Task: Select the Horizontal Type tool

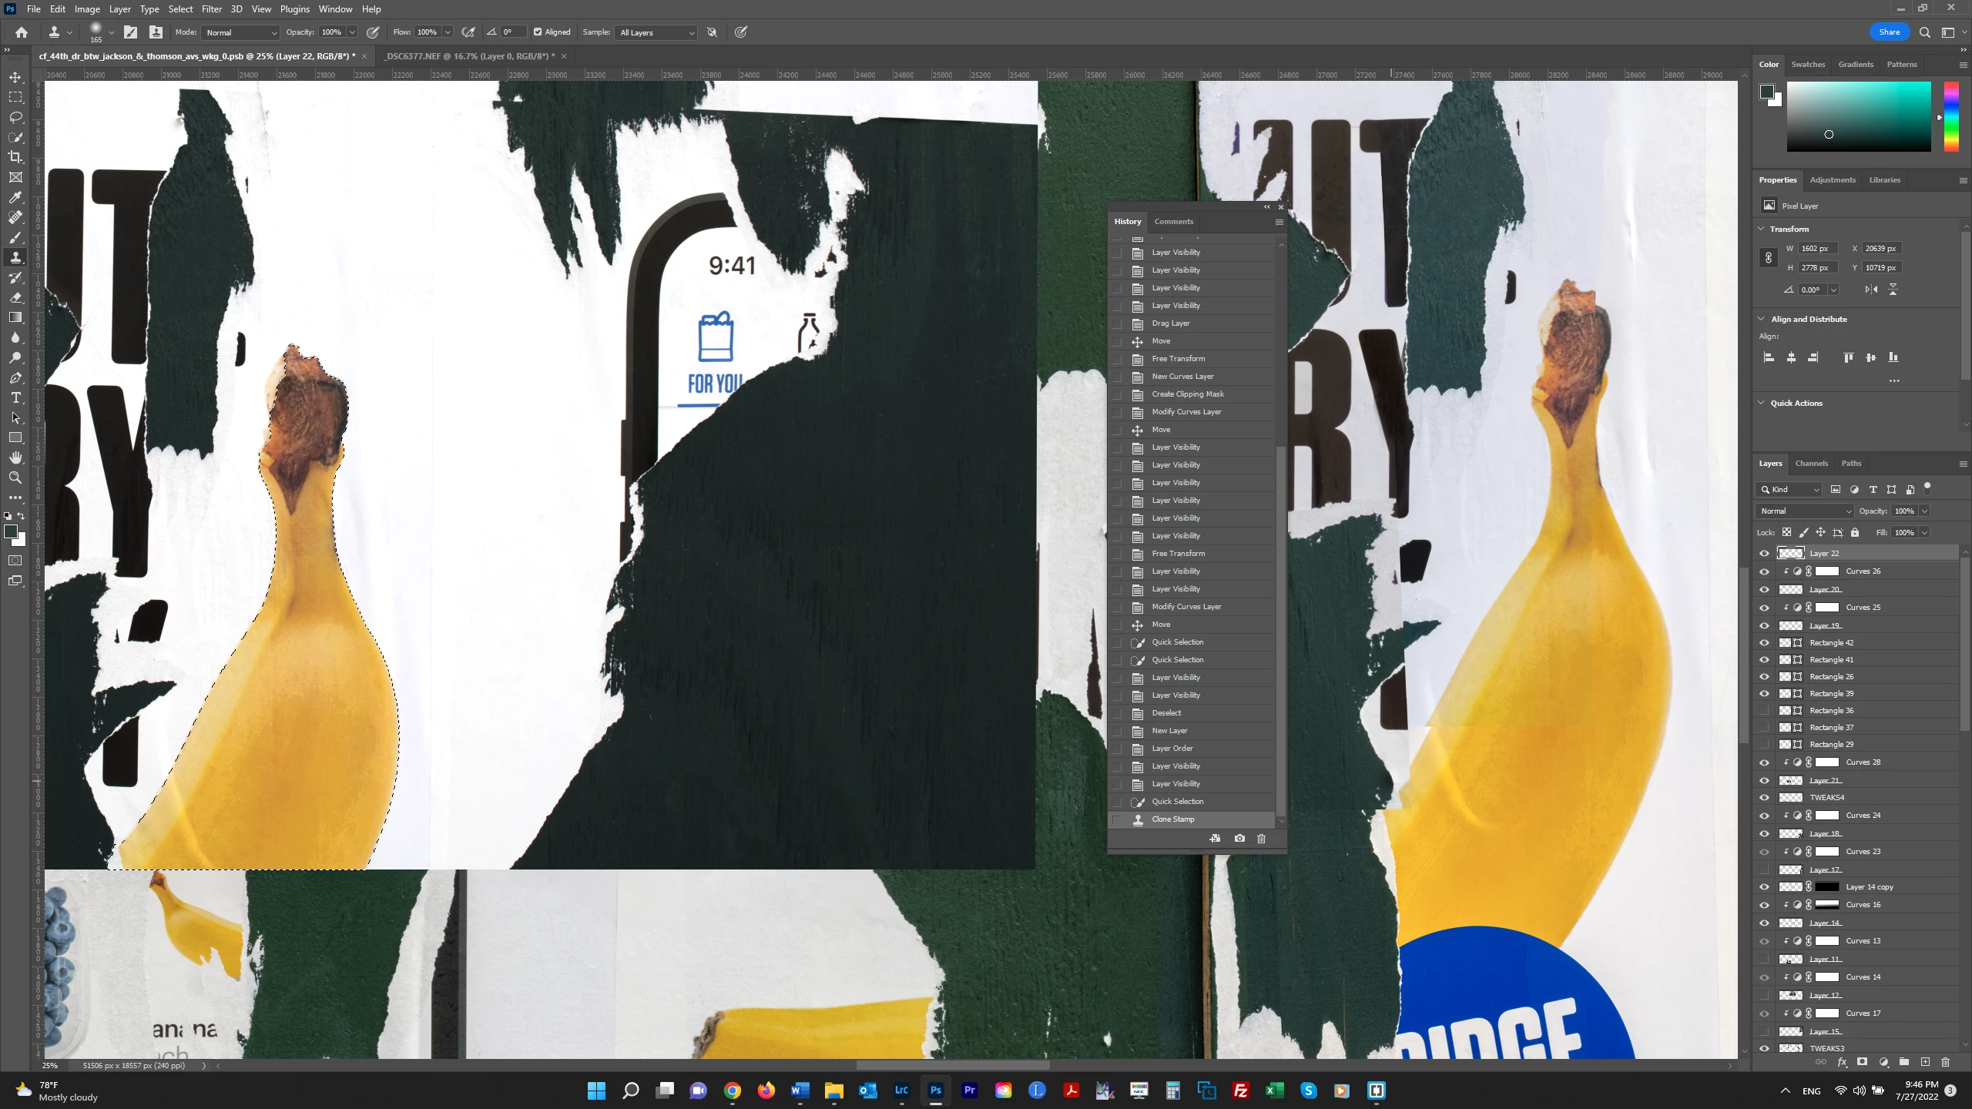Action: pos(15,397)
